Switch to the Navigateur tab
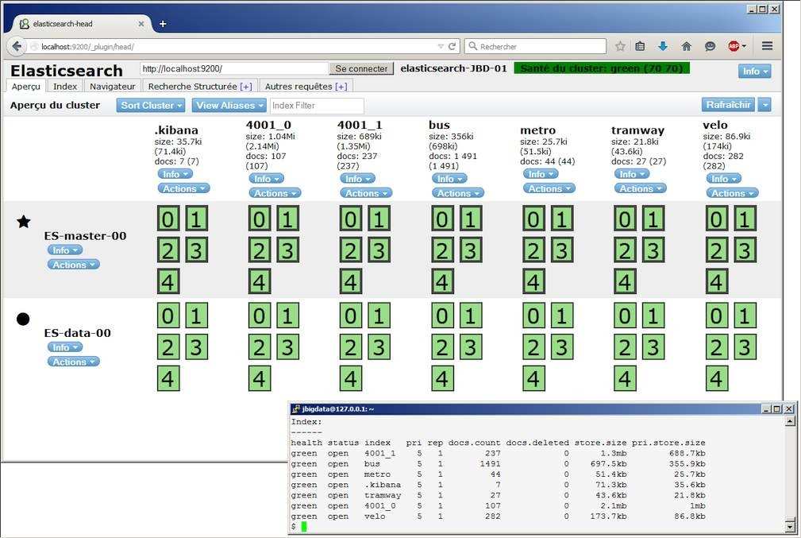 [x=112, y=86]
